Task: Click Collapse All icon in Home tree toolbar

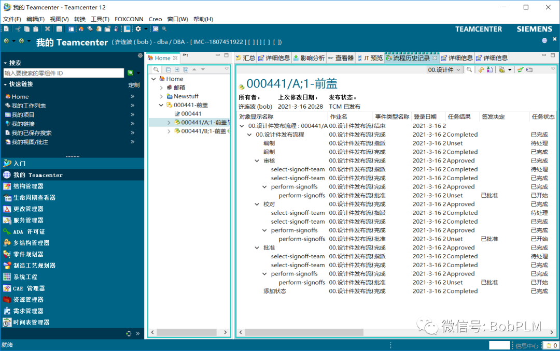Action: click(x=168, y=69)
